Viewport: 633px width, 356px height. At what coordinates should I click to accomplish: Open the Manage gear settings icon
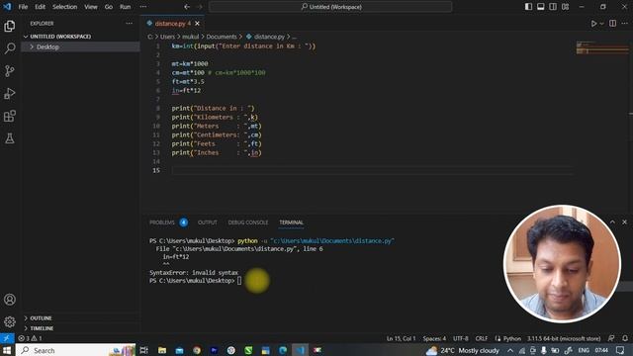pyautogui.click(x=10, y=321)
